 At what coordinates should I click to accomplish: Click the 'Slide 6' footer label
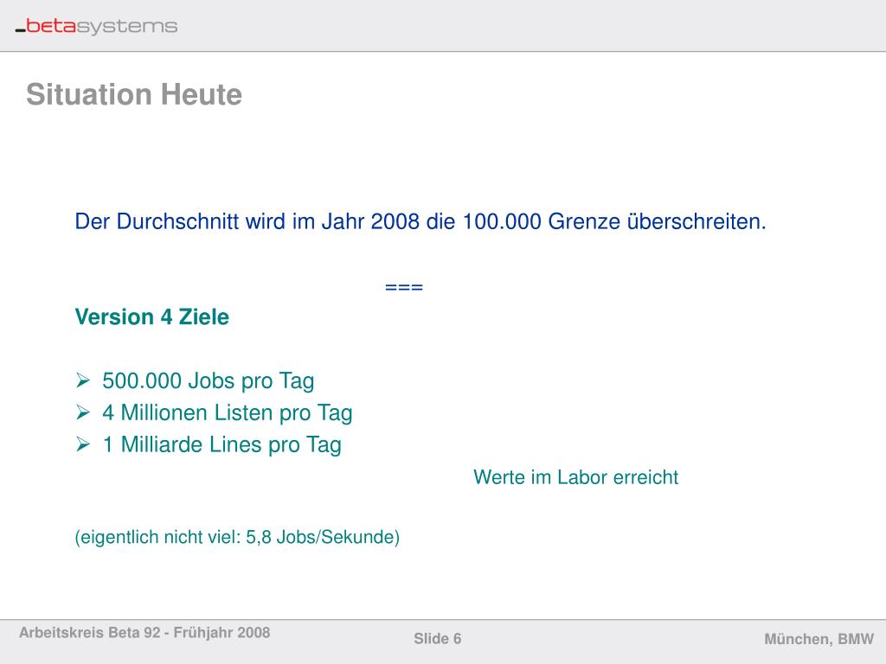[437, 639]
